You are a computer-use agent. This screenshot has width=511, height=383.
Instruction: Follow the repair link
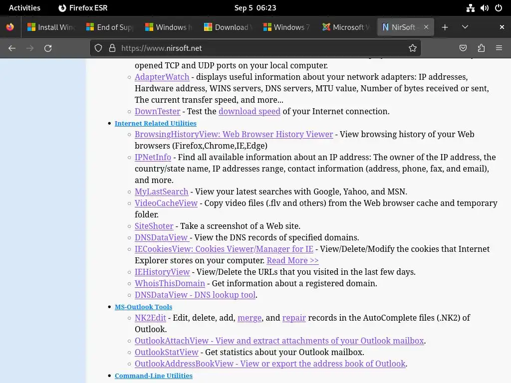[x=294, y=318]
